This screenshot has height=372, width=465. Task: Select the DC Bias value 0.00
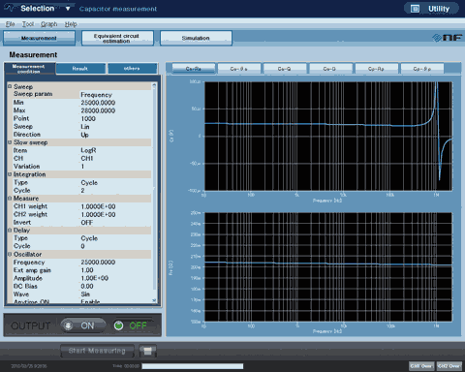click(87, 287)
